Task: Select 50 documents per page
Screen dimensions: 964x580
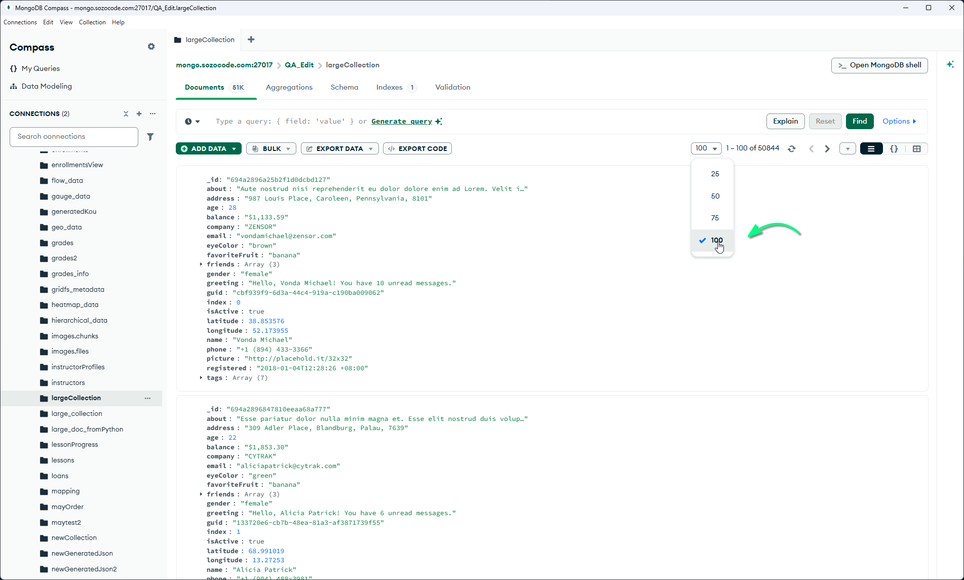Action: (712, 196)
